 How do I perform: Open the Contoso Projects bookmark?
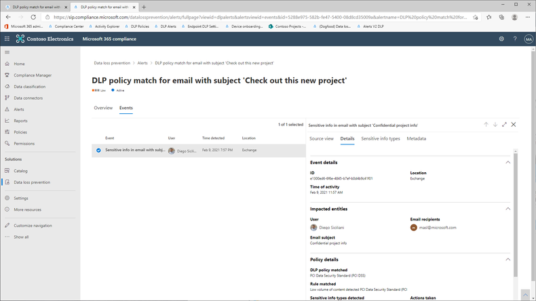tap(288, 26)
